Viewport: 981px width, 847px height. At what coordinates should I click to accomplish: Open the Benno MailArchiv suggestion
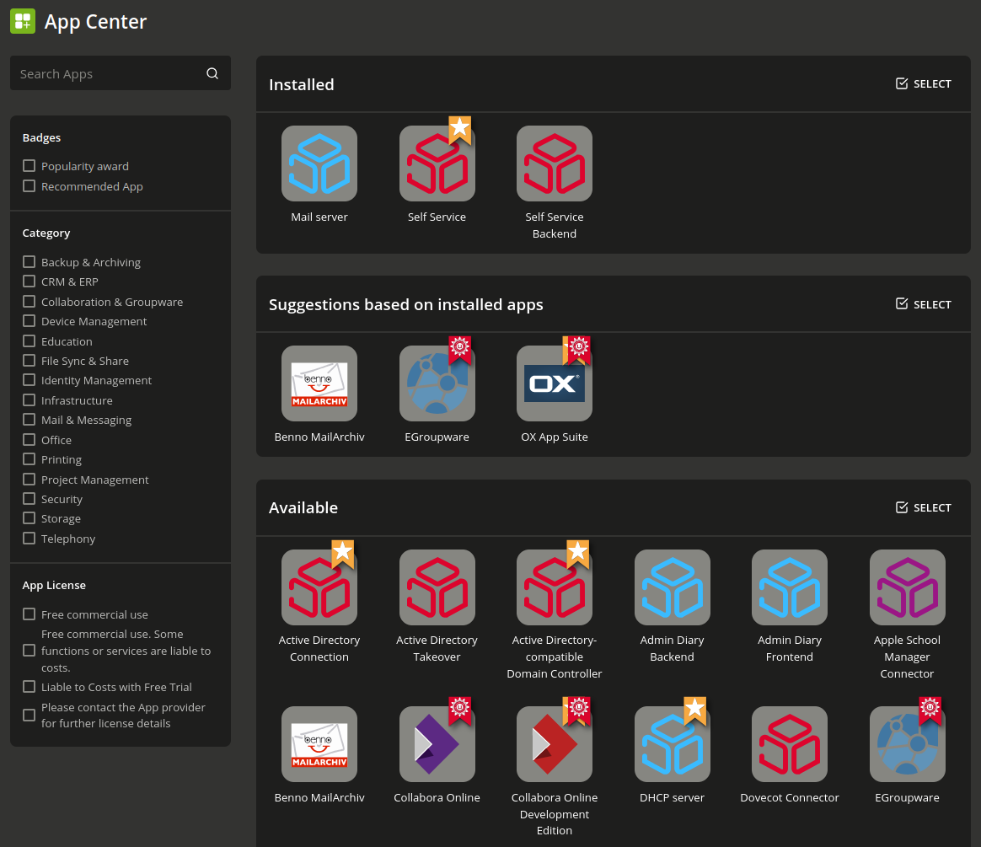point(319,383)
